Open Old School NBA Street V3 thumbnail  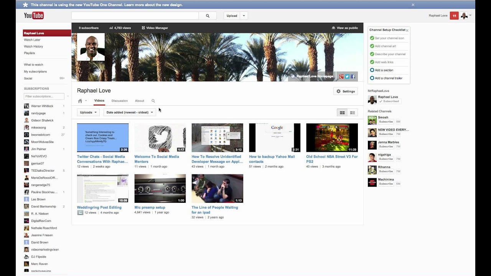pos(332,138)
